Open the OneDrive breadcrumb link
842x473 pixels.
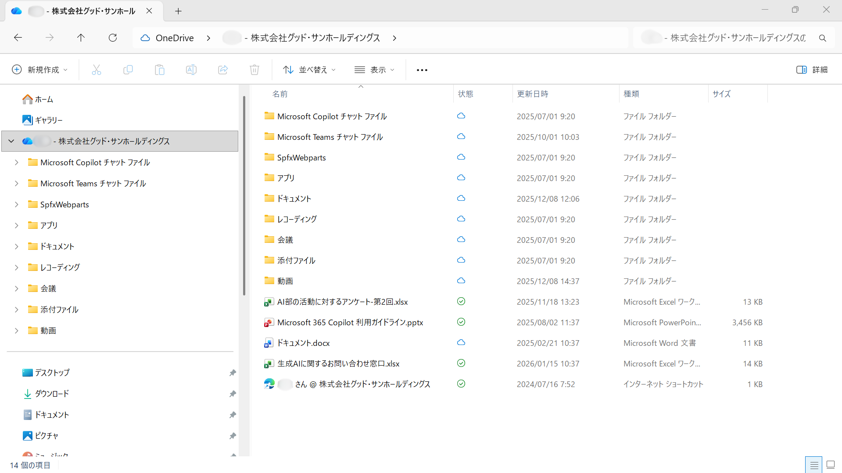point(175,38)
